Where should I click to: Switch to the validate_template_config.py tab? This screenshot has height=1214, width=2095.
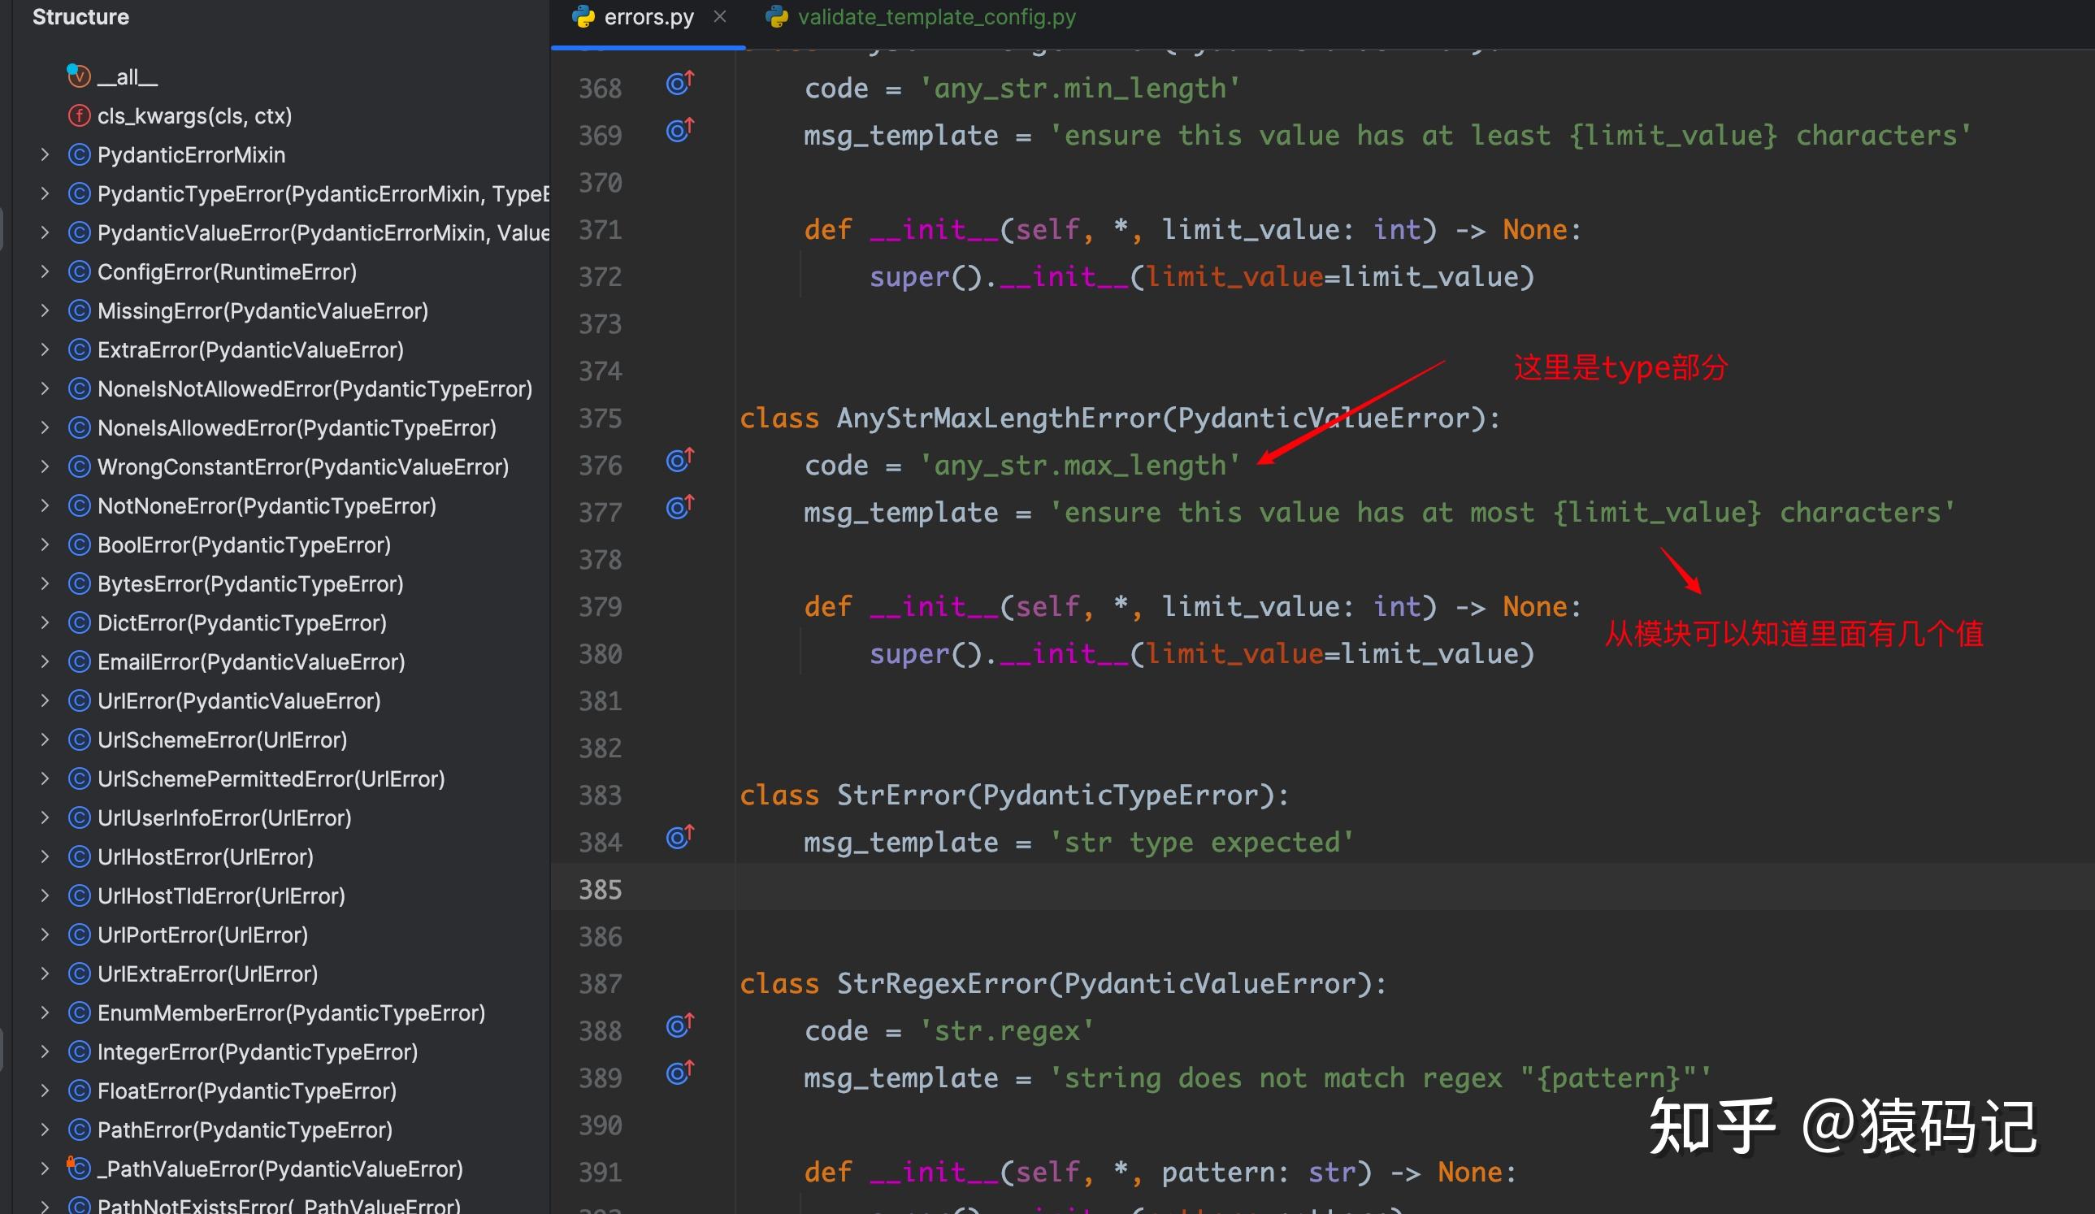pyautogui.click(x=935, y=16)
